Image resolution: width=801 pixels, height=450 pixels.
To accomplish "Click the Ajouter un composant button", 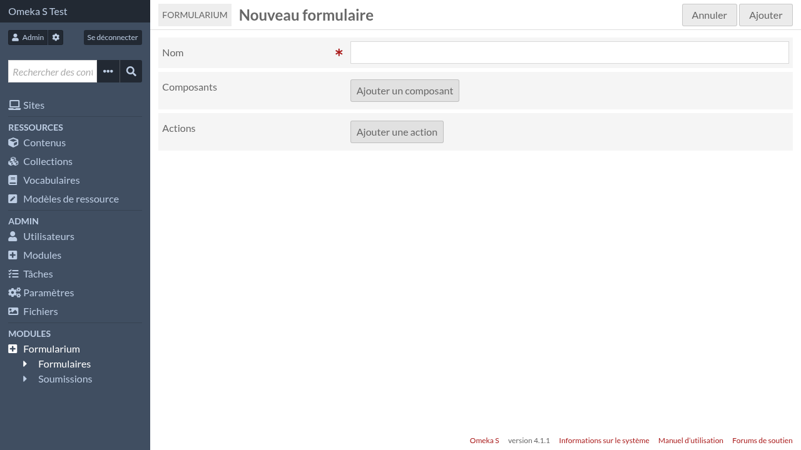I will click(404, 90).
